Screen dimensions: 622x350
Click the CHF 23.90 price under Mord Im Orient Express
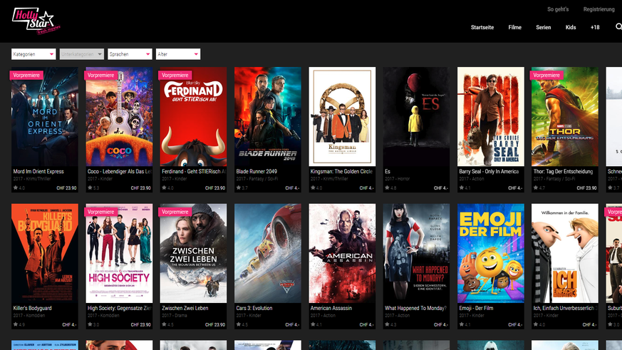(67, 187)
